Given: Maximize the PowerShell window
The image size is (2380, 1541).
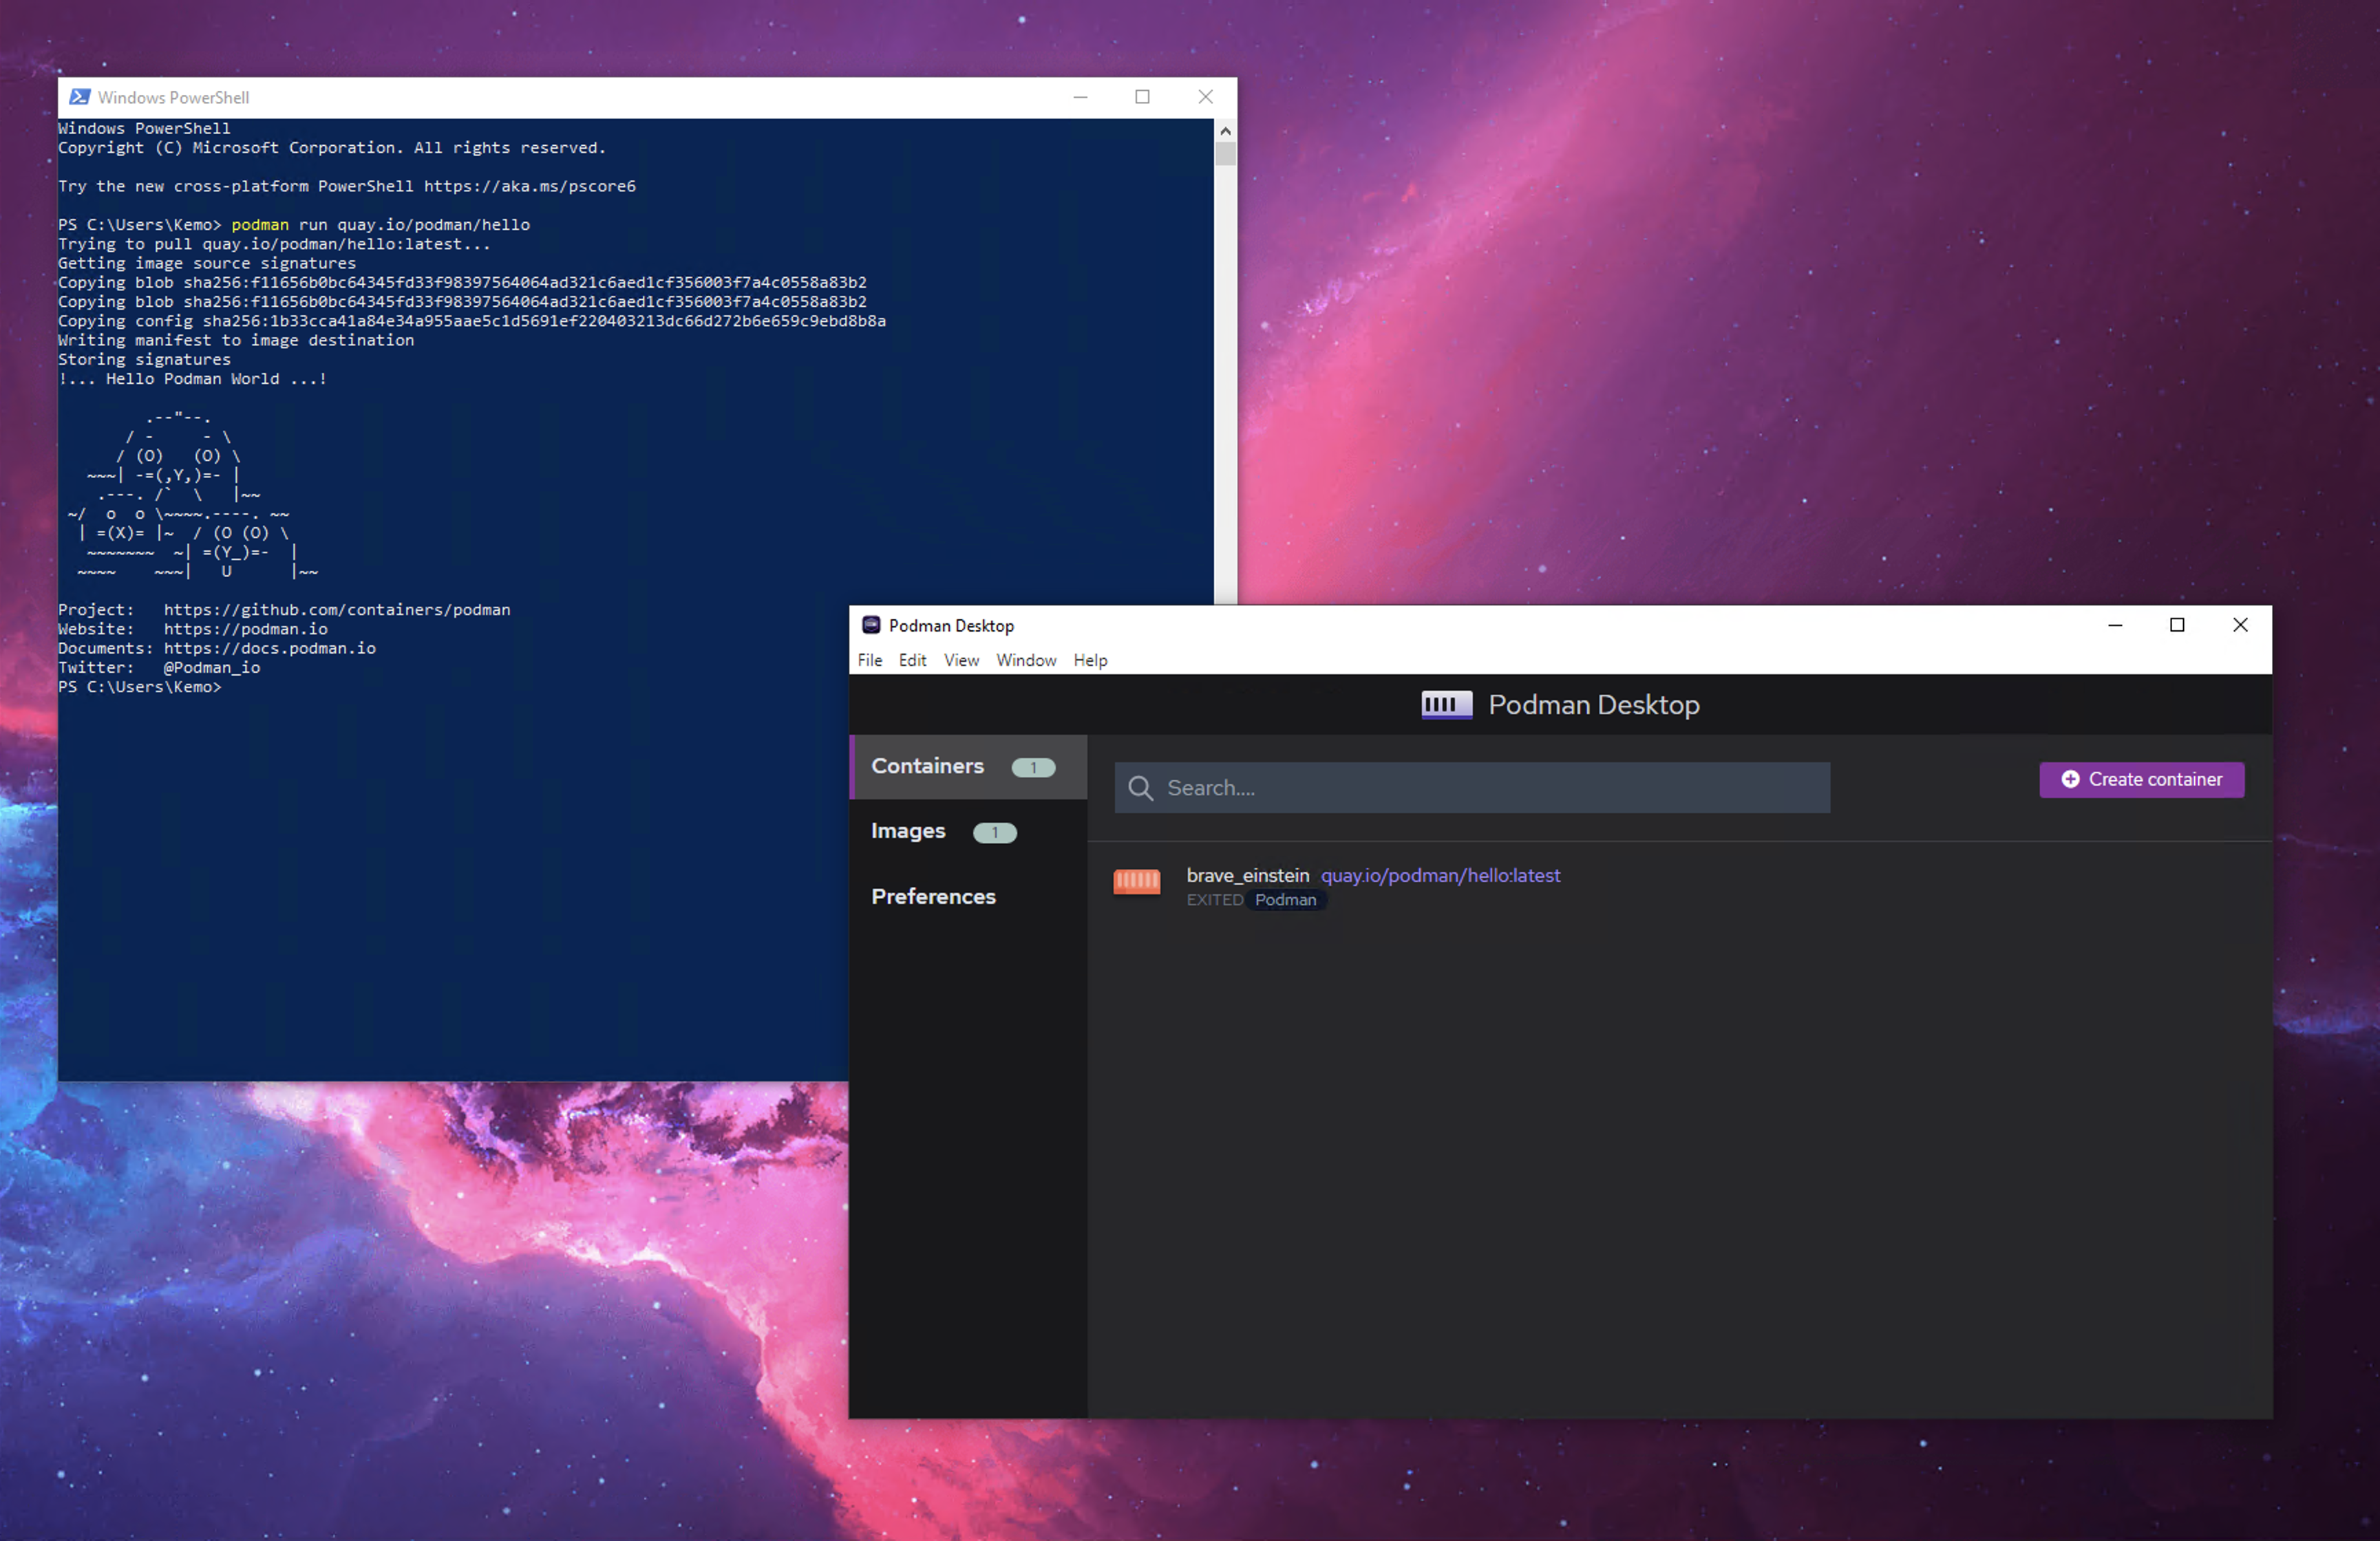Looking at the screenshot, I should [1142, 97].
